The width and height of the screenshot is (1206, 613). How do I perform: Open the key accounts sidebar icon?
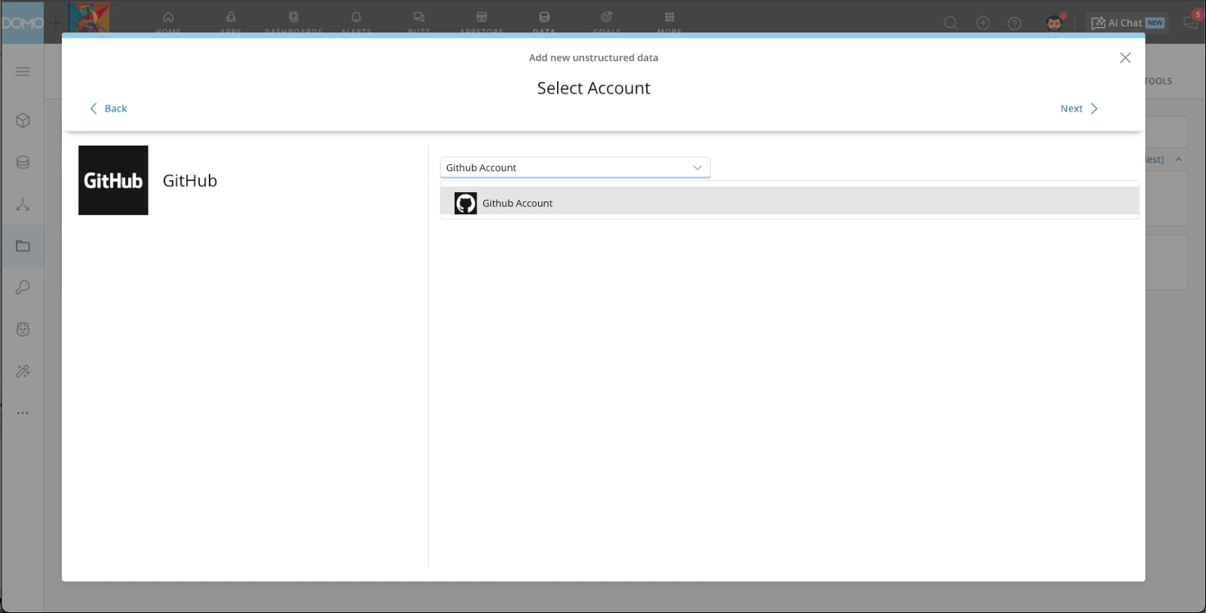pyautogui.click(x=23, y=287)
